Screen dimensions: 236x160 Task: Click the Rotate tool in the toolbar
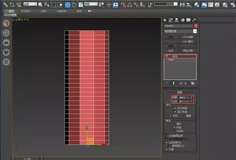tap(74, 4)
